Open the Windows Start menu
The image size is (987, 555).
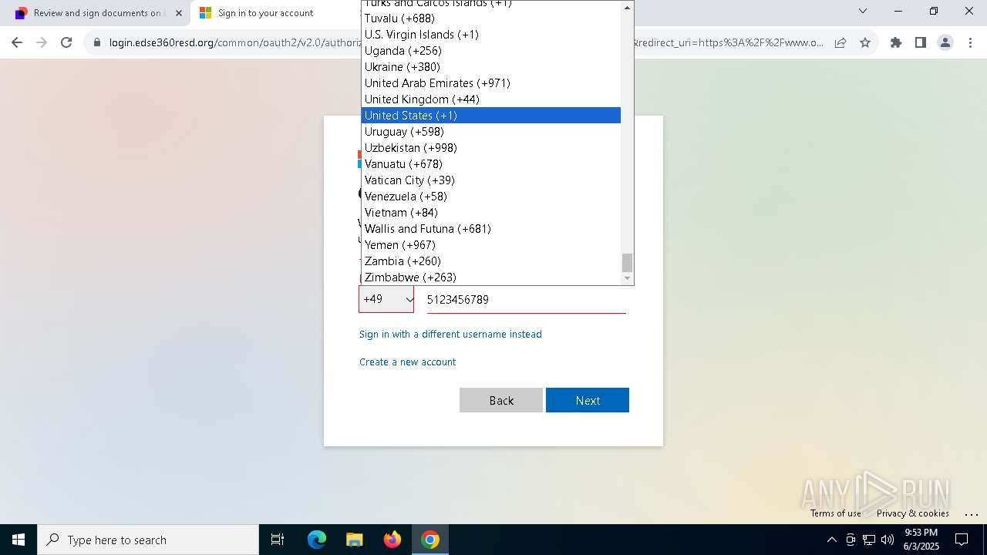click(x=19, y=540)
